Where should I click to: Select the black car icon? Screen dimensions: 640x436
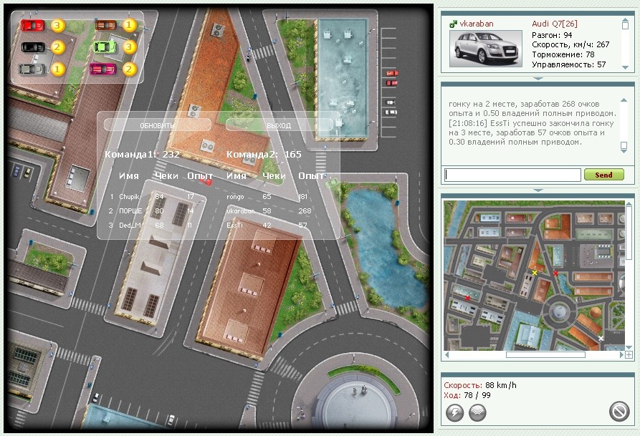(33, 47)
